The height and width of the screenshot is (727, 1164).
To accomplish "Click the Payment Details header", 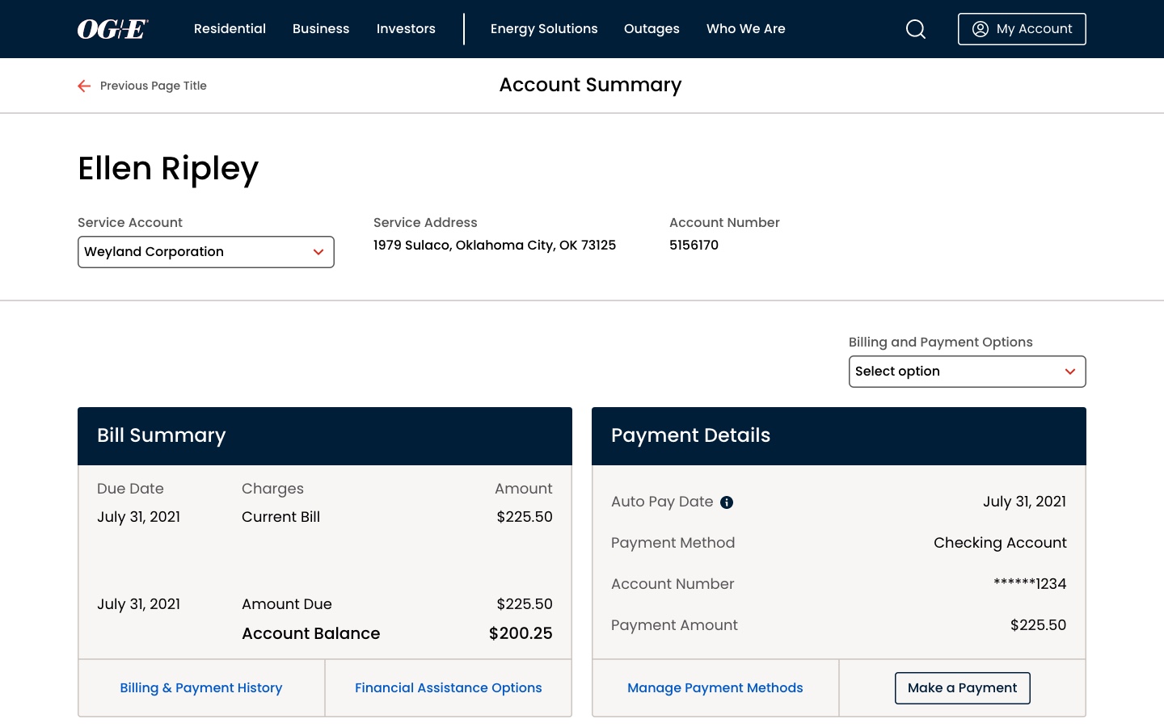I will click(839, 436).
